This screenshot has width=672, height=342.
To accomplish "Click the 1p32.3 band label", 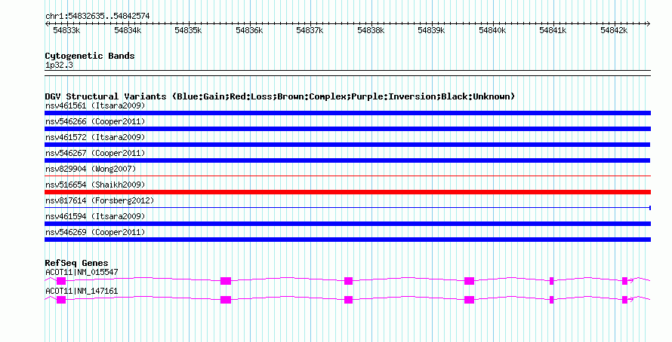I will click(x=59, y=65).
